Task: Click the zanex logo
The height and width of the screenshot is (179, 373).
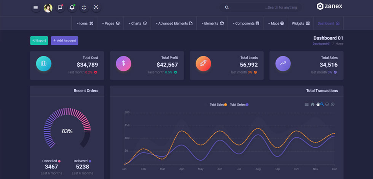Action: coord(330,6)
